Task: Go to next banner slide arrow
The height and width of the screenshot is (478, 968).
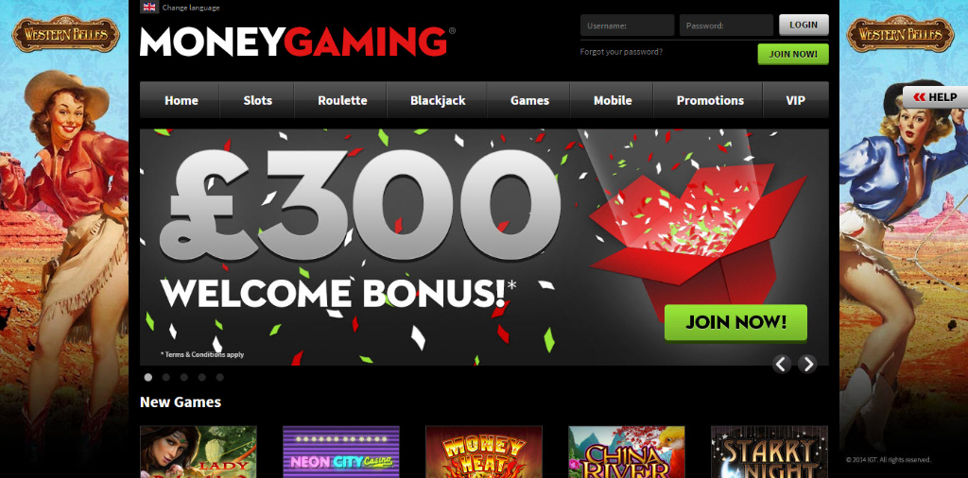Action: point(807,364)
